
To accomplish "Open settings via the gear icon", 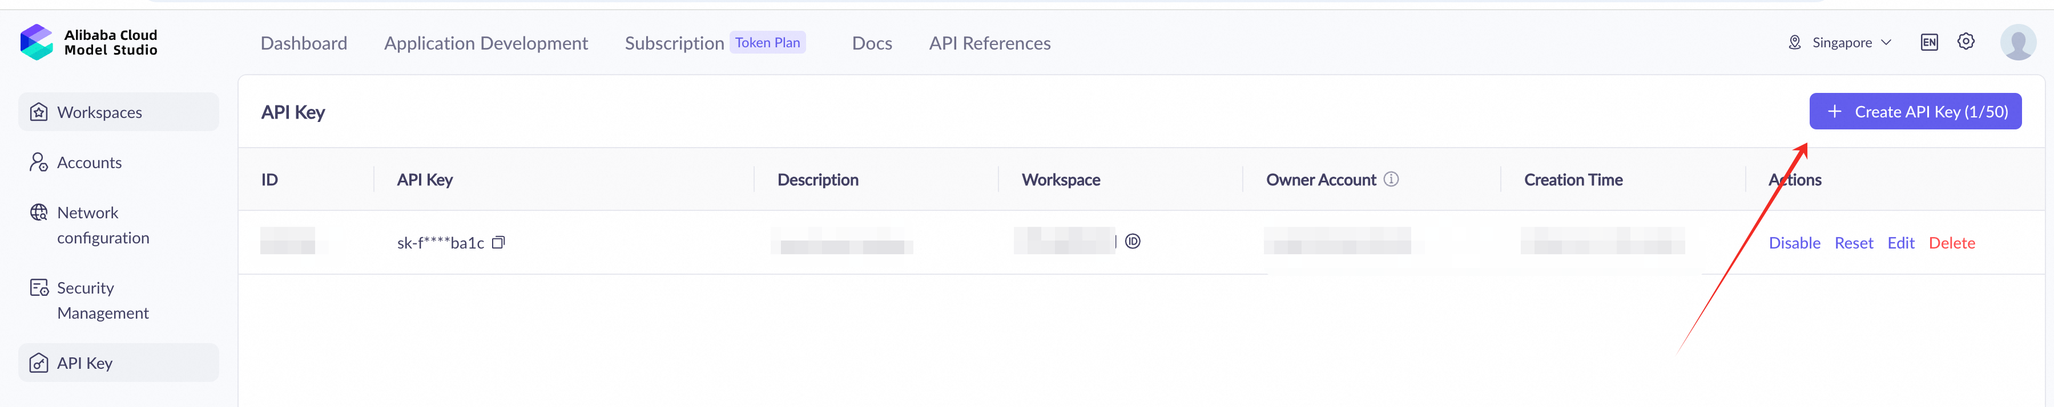I will coord(1966,42).
